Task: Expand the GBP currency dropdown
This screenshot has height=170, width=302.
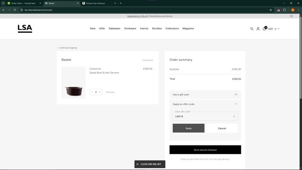Action: click(274, 29)
